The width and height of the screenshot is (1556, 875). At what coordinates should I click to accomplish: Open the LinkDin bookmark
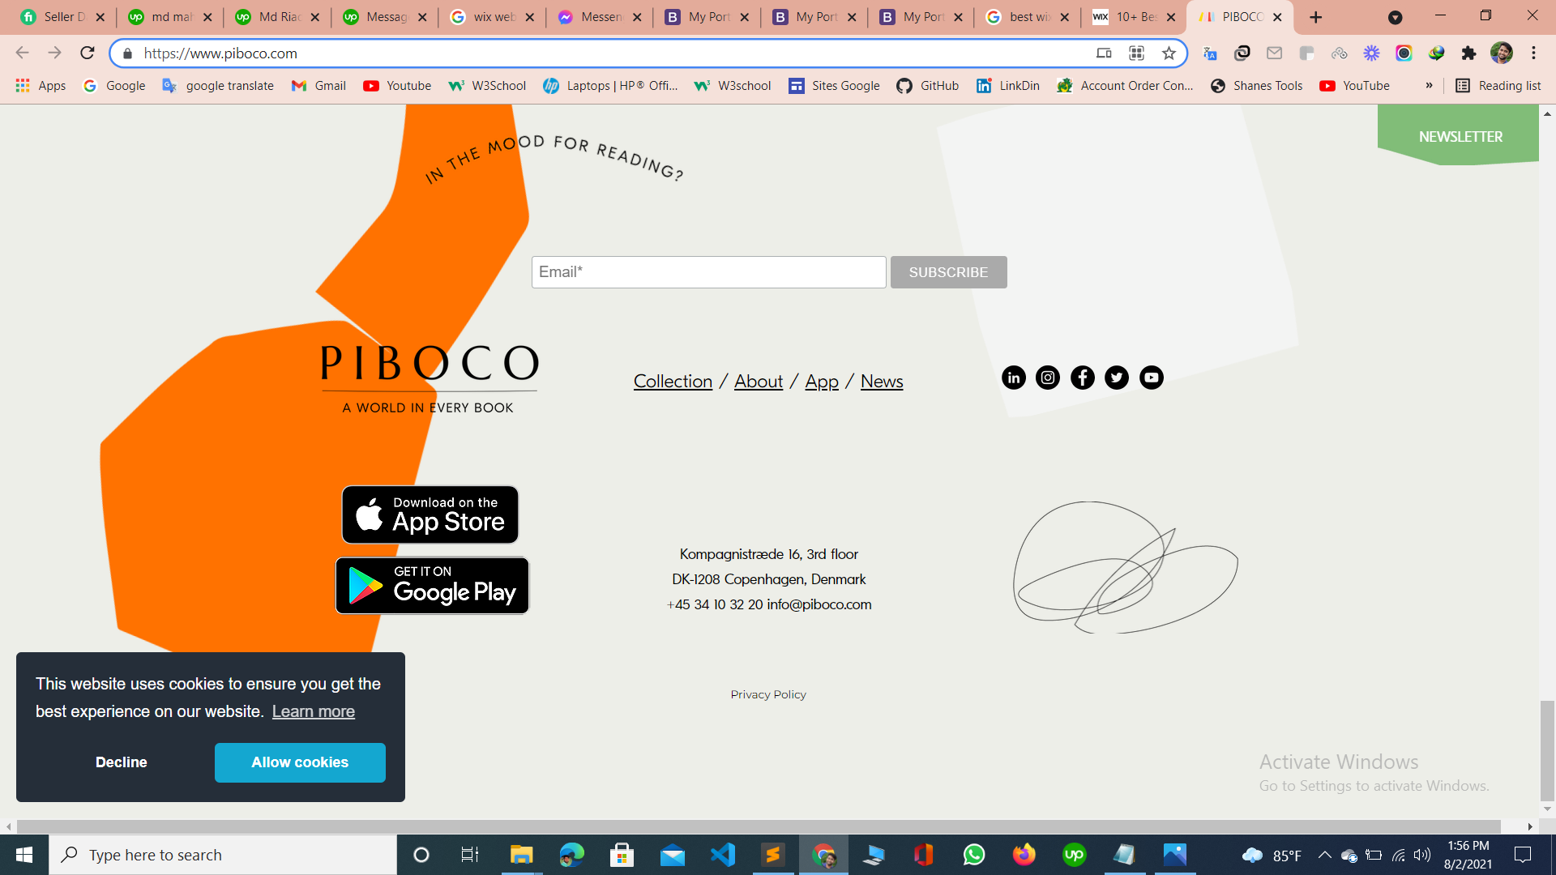(1008, 86)
